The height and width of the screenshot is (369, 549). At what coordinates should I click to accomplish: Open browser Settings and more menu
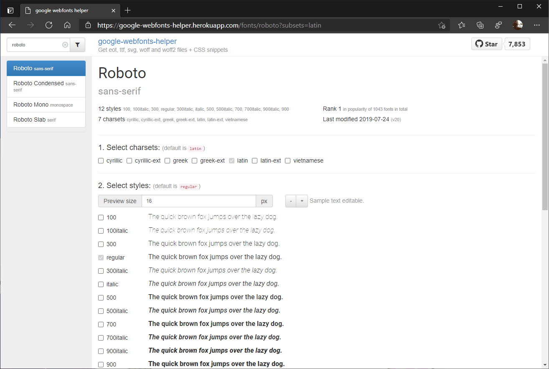537,25
